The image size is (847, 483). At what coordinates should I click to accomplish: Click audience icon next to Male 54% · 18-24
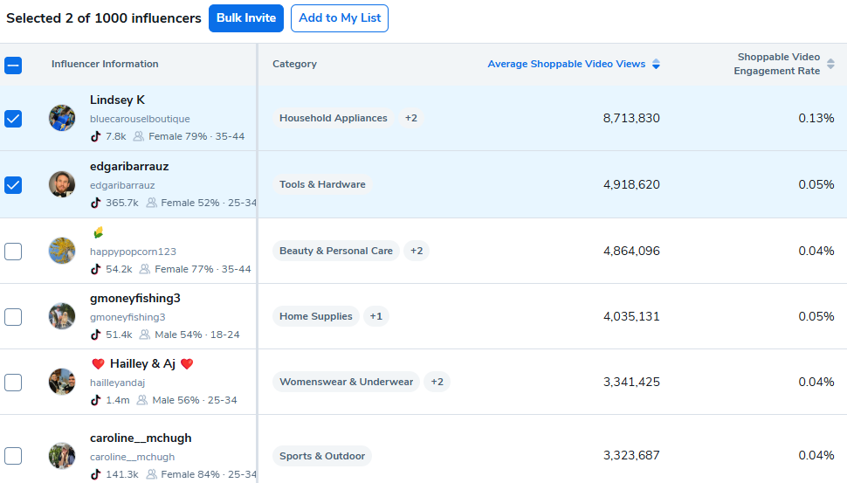tap(145, 335)
